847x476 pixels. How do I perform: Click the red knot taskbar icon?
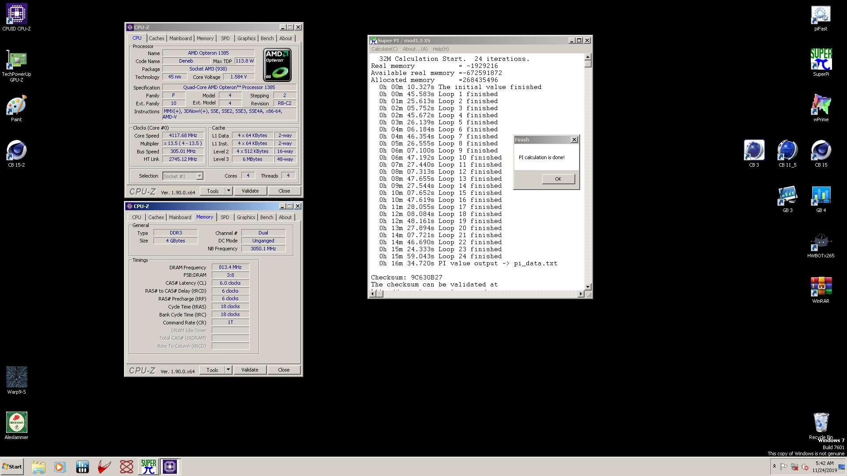pos(127,467)
